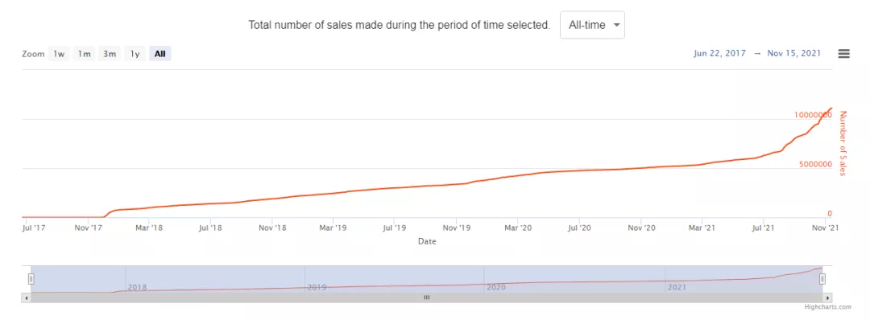
Task: Click the scrollbar grip handle in the middle
Action: pyautogui.click(x=427, y=297)
